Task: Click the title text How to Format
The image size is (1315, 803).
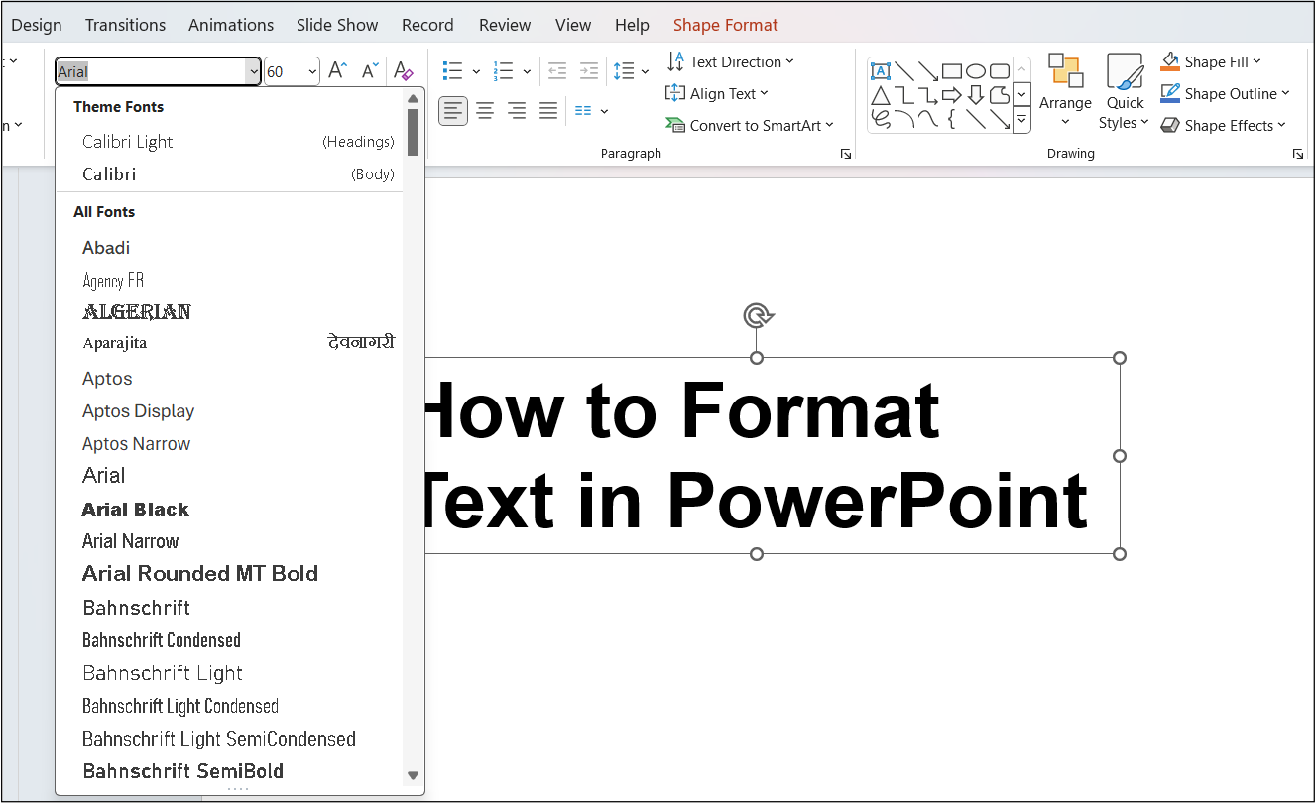Action: (681, 409)
